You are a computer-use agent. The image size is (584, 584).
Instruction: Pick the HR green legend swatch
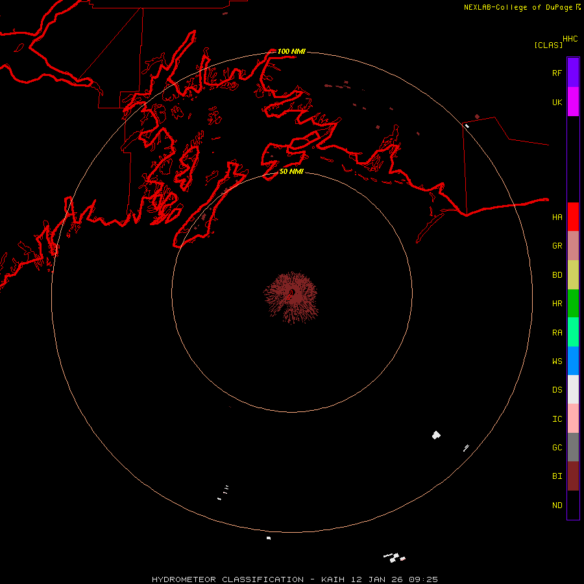pos(573,304)
